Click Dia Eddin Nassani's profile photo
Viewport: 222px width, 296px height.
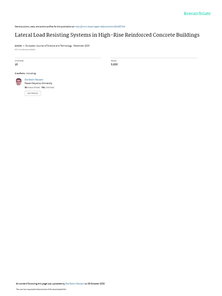(19, 82)
